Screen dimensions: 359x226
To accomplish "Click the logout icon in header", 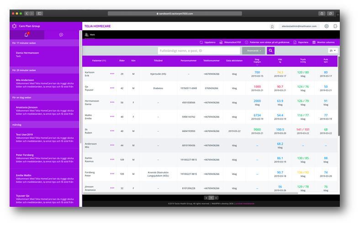I will (x=335, y=26).
